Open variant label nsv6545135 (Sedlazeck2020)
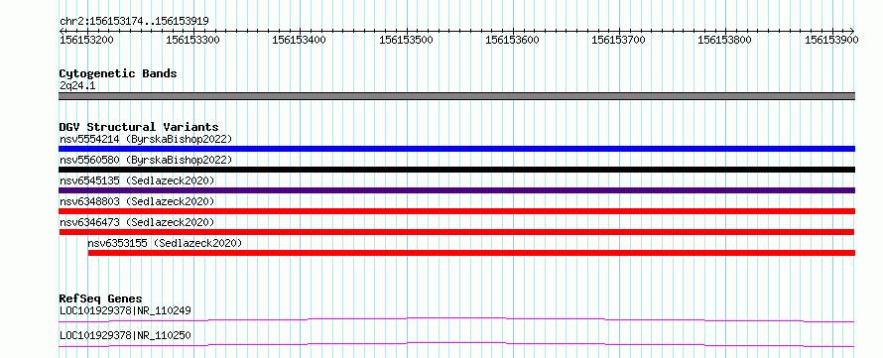The width and height of the screenshot is (883, 358). tap(137, 180)
